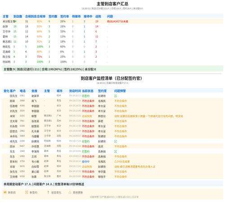Sort by the 合规率 column header
Screen dimensions: 225x207
pyautogui.click(x=41, y=16)
